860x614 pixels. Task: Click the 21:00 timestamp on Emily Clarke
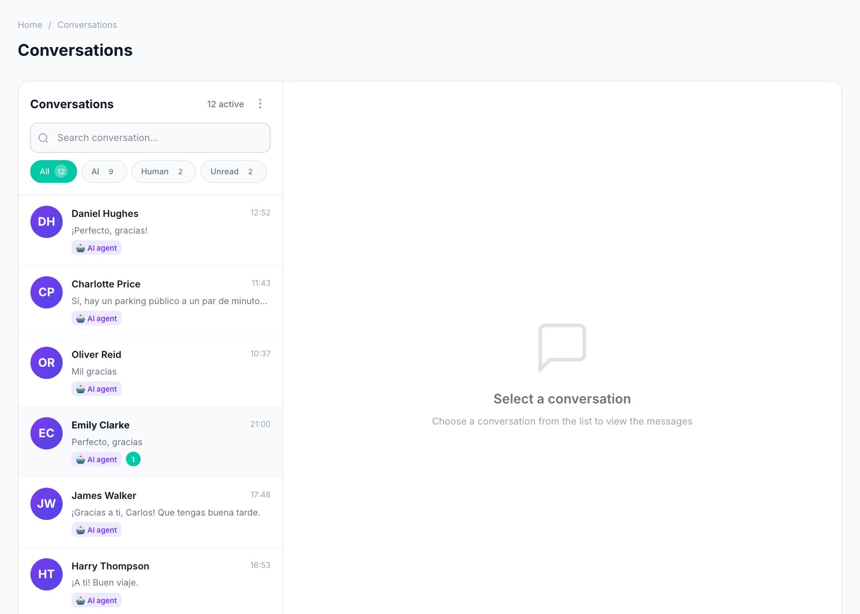pos(260,424)
